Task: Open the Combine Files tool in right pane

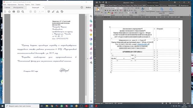Action: pyautogui.click(x=91, y=39)
